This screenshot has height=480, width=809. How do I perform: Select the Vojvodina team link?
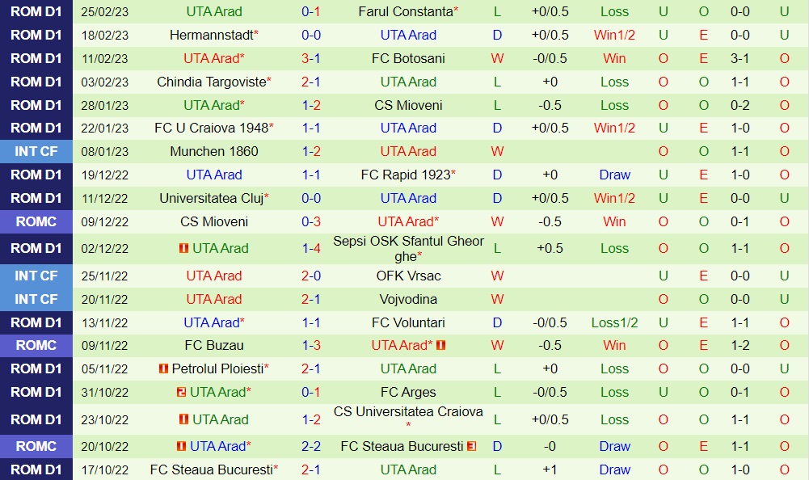pyautogui.click(x=408, y=299)
